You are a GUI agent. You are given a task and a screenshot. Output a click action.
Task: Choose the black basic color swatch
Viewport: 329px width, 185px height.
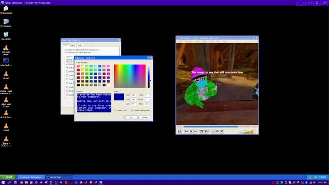78,85
